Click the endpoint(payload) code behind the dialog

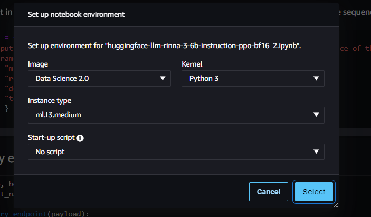51,214
